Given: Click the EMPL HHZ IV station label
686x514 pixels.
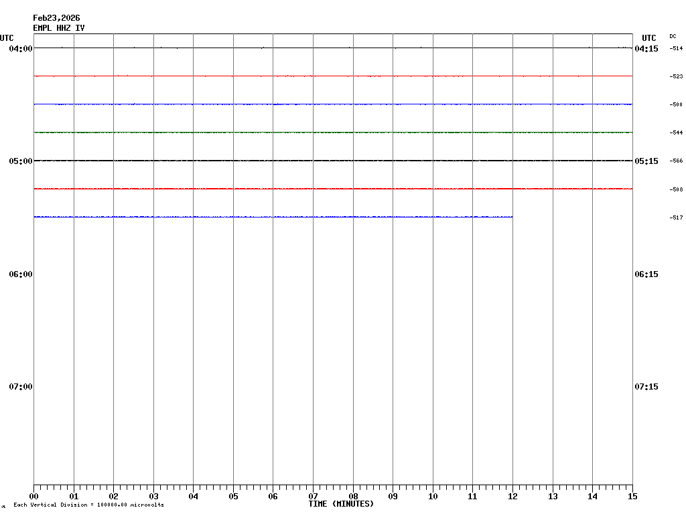Looking at the screenshot, I should 59,28.
